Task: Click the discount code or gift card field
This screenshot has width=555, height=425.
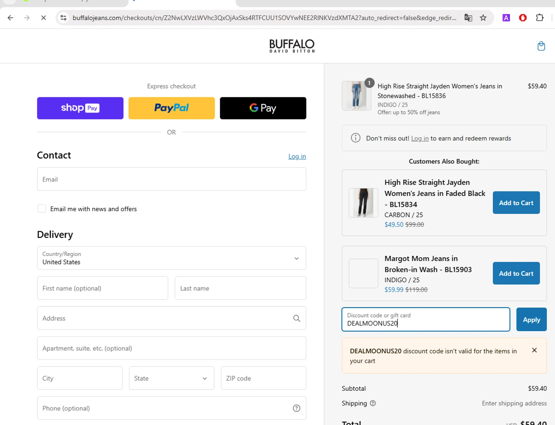Action: [426, 319]
